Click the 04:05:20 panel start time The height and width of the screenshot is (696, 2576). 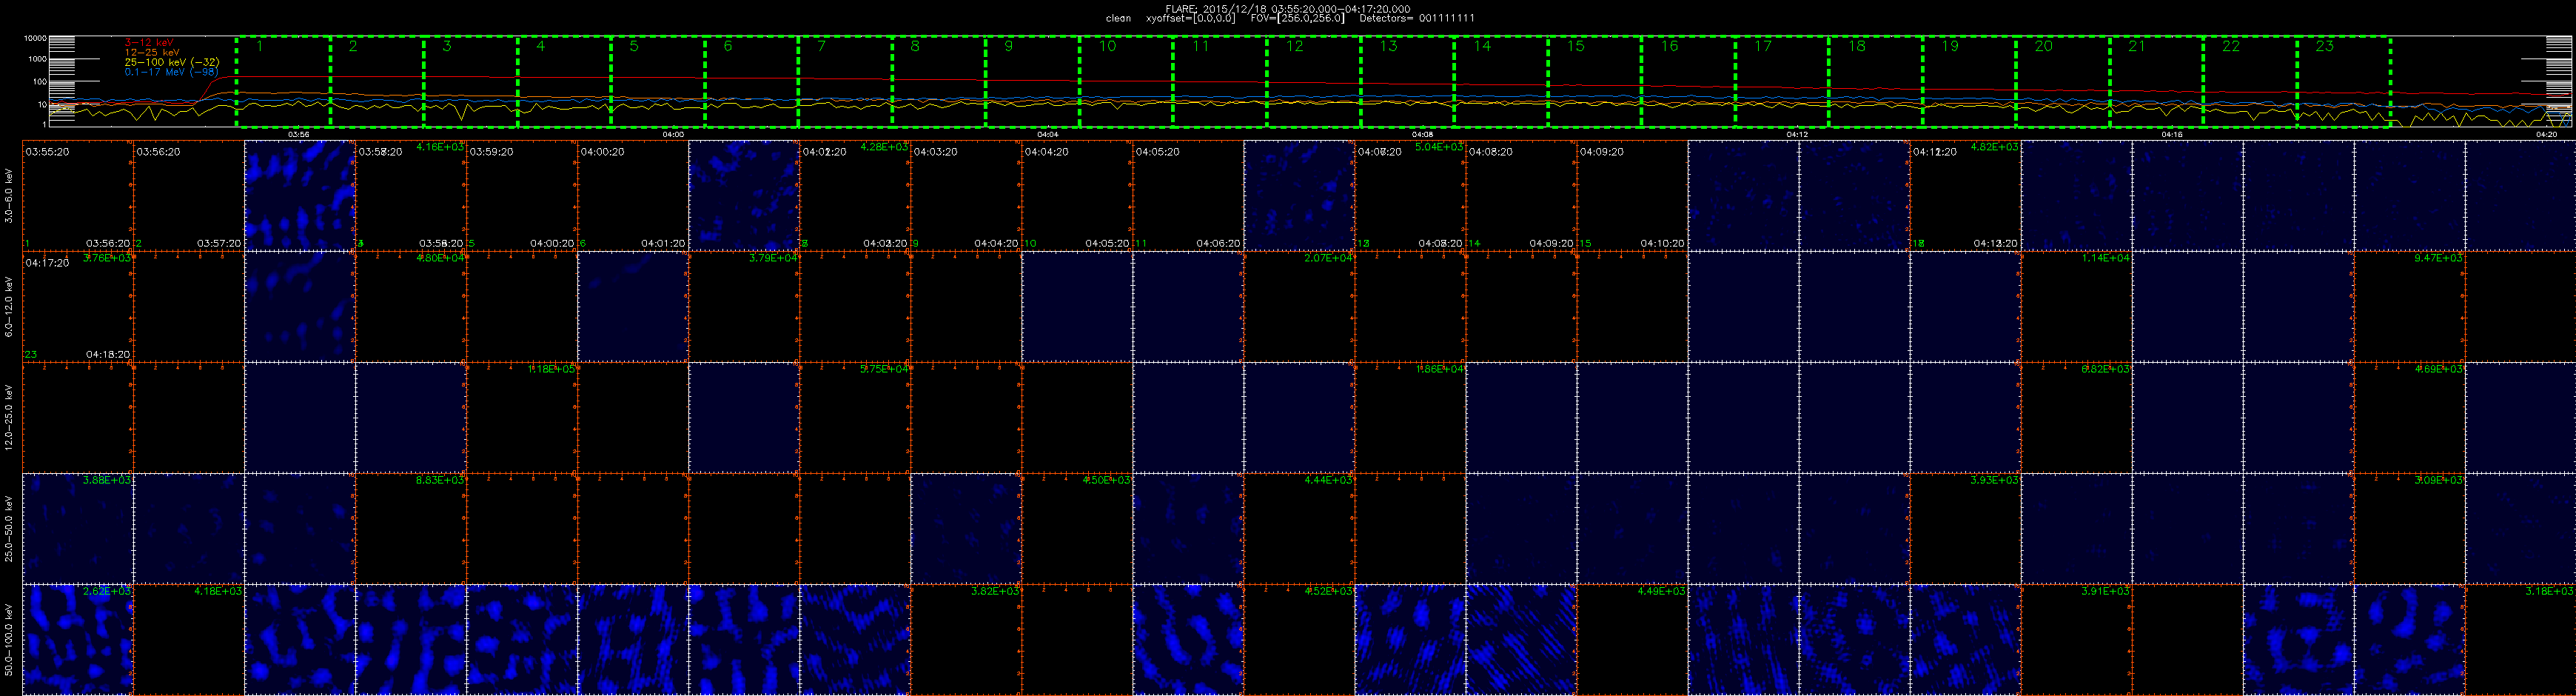click(1157, 152)
